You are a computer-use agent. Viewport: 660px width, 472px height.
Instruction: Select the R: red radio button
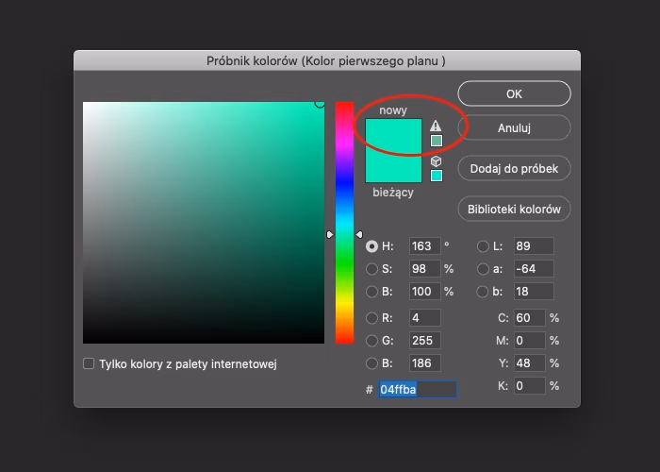(371, 318)
